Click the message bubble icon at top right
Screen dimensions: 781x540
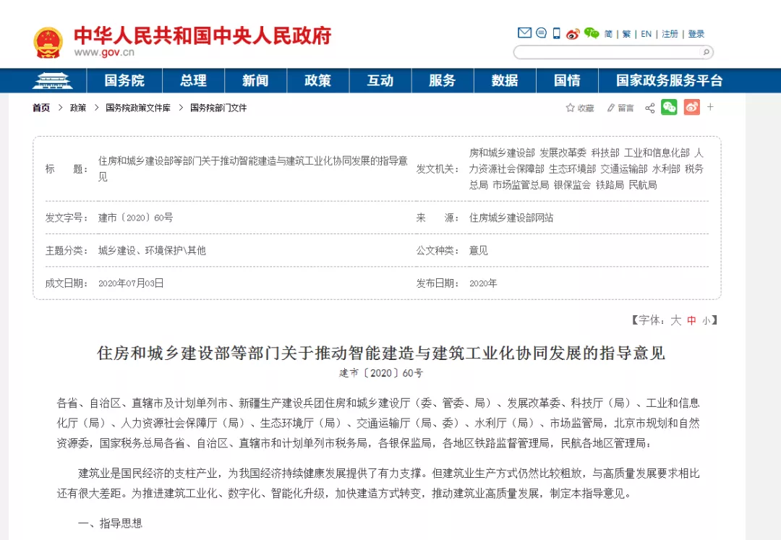coord(540,33)
